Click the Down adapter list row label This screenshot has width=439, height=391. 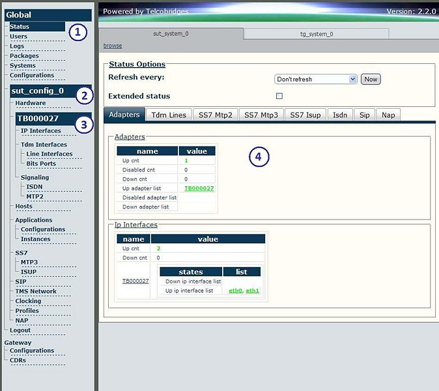click(146, 207)
